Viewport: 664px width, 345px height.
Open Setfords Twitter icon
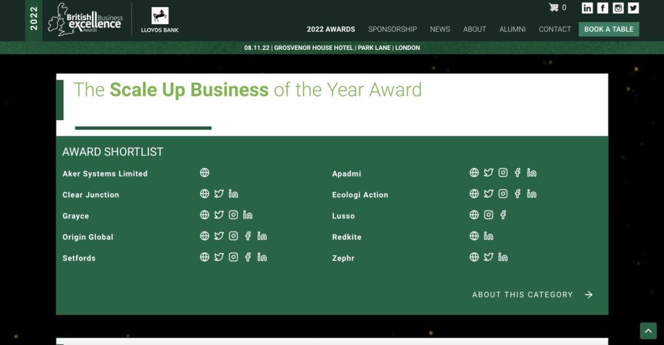point(219,257)
